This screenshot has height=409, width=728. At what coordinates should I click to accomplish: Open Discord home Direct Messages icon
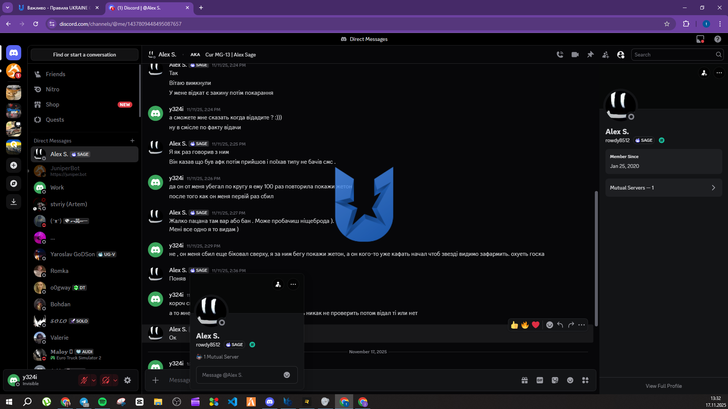click(14, 53)
